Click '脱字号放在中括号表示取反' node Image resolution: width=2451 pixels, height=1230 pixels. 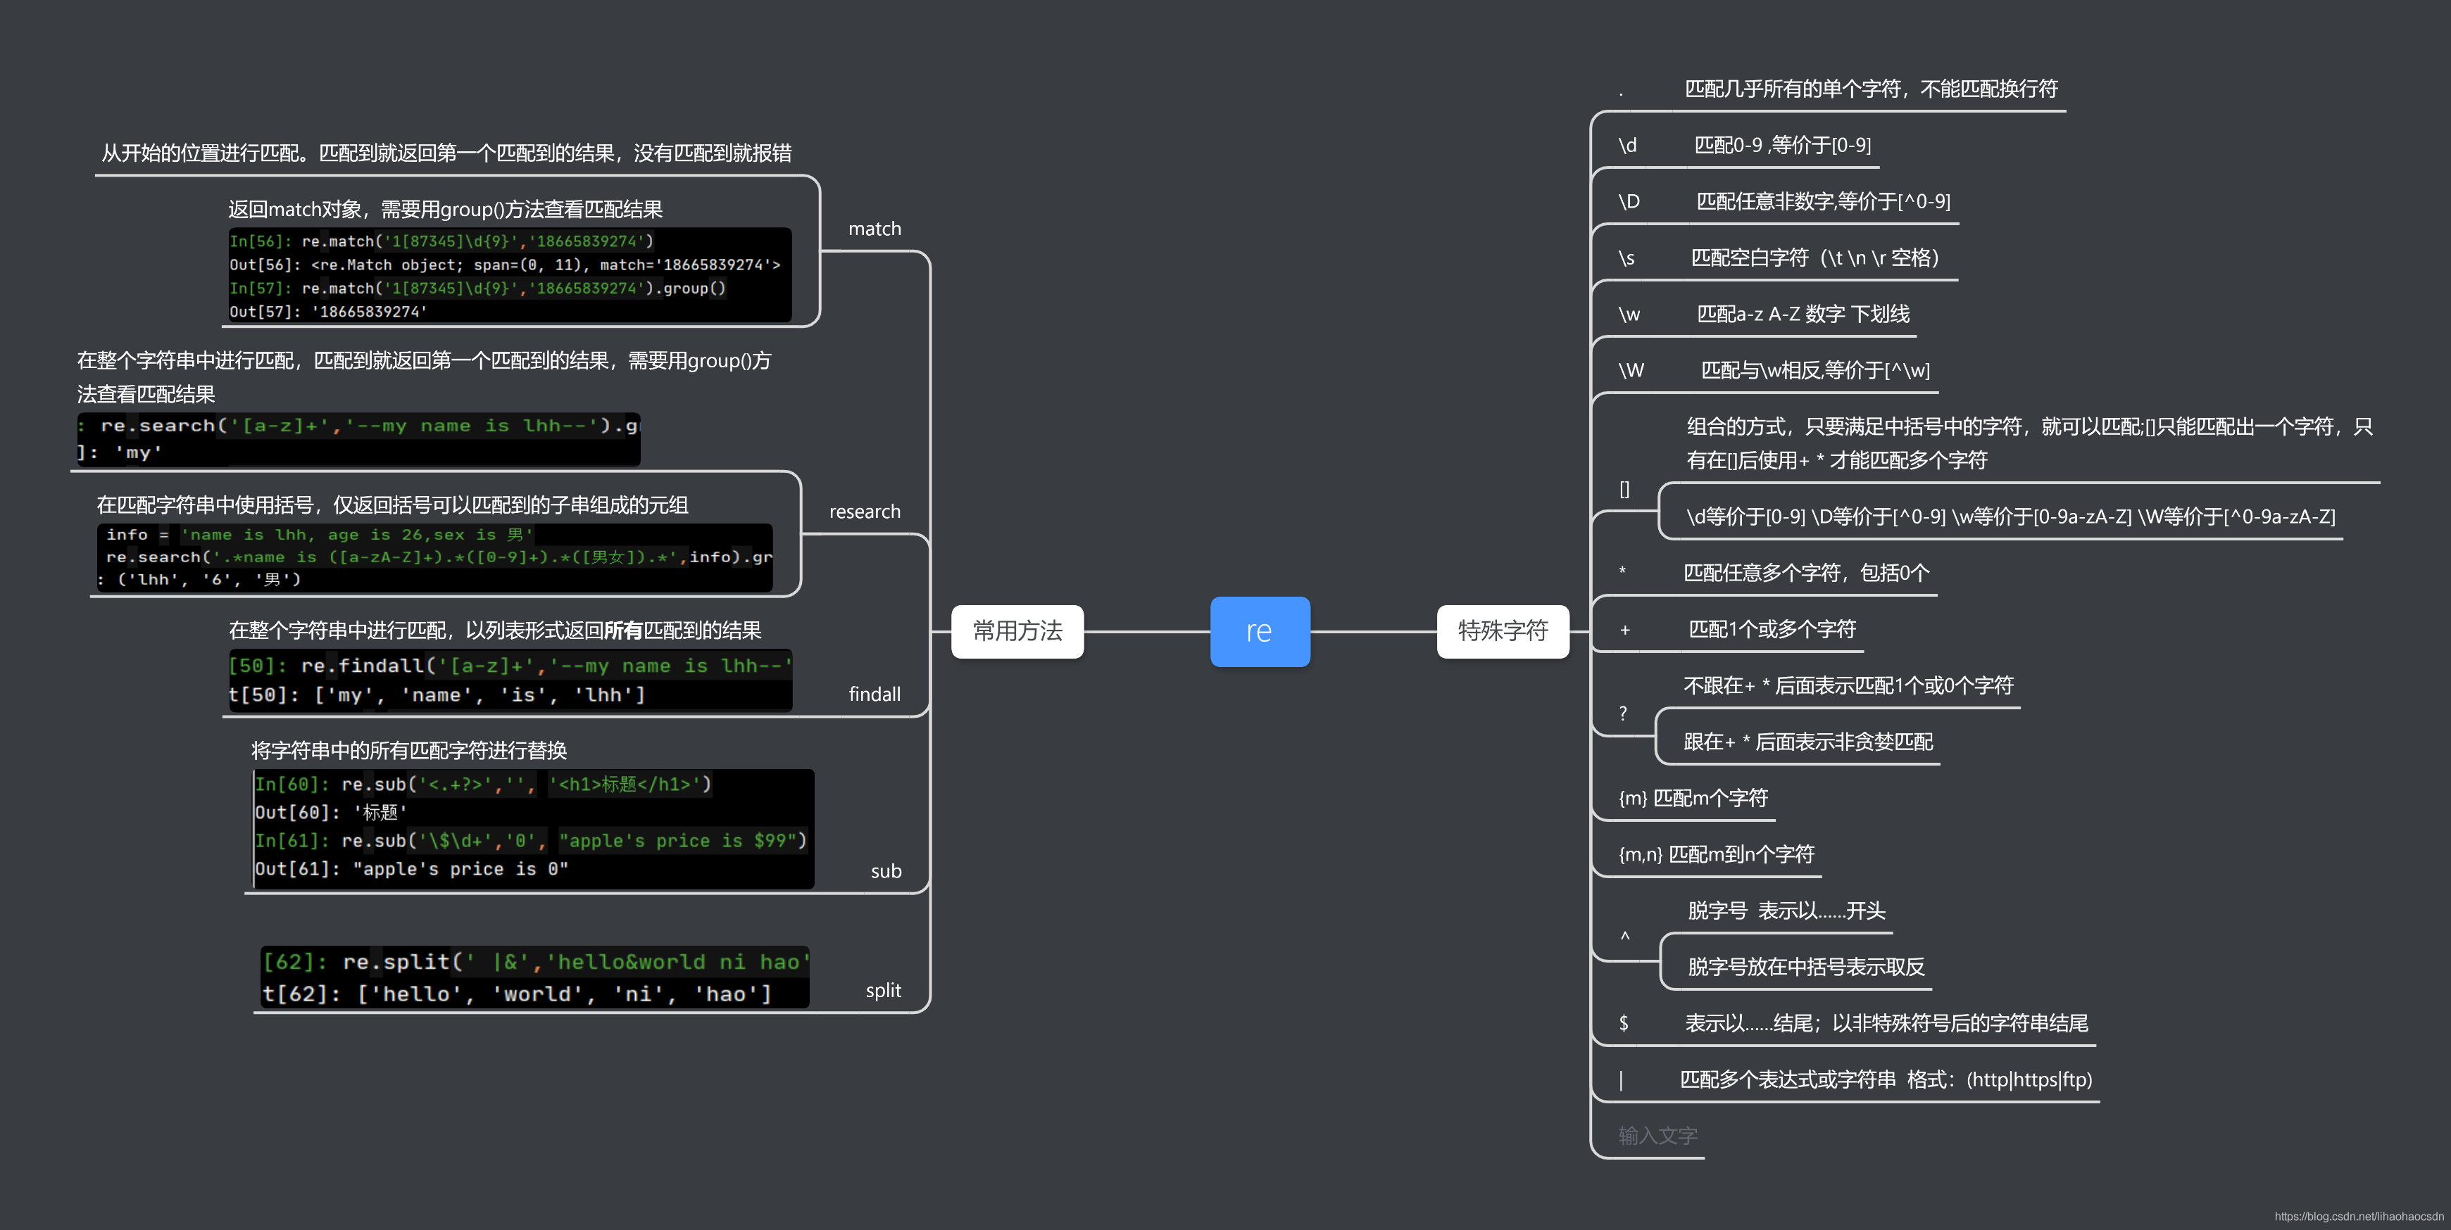tap(1806, 967)
